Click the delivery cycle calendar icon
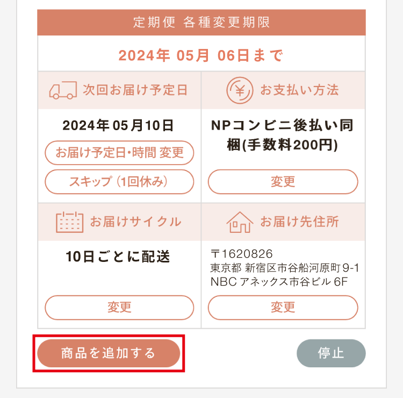 (70, 222)
